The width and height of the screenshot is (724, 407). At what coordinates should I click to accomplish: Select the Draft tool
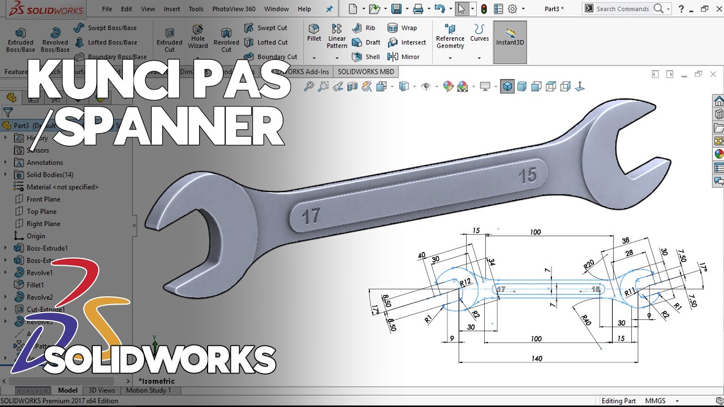tap(366, 42)
